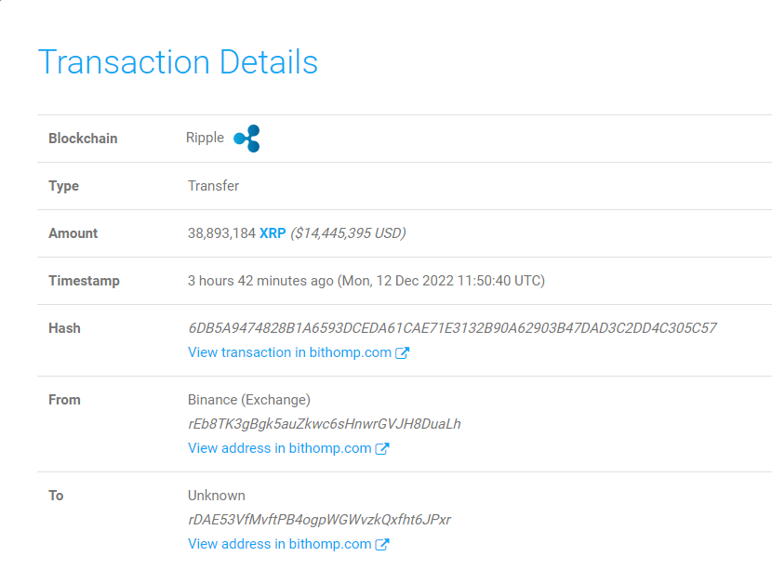Screen dimensions: 772x570
Task: Click the Transaction Details heading
Action: 178,62
